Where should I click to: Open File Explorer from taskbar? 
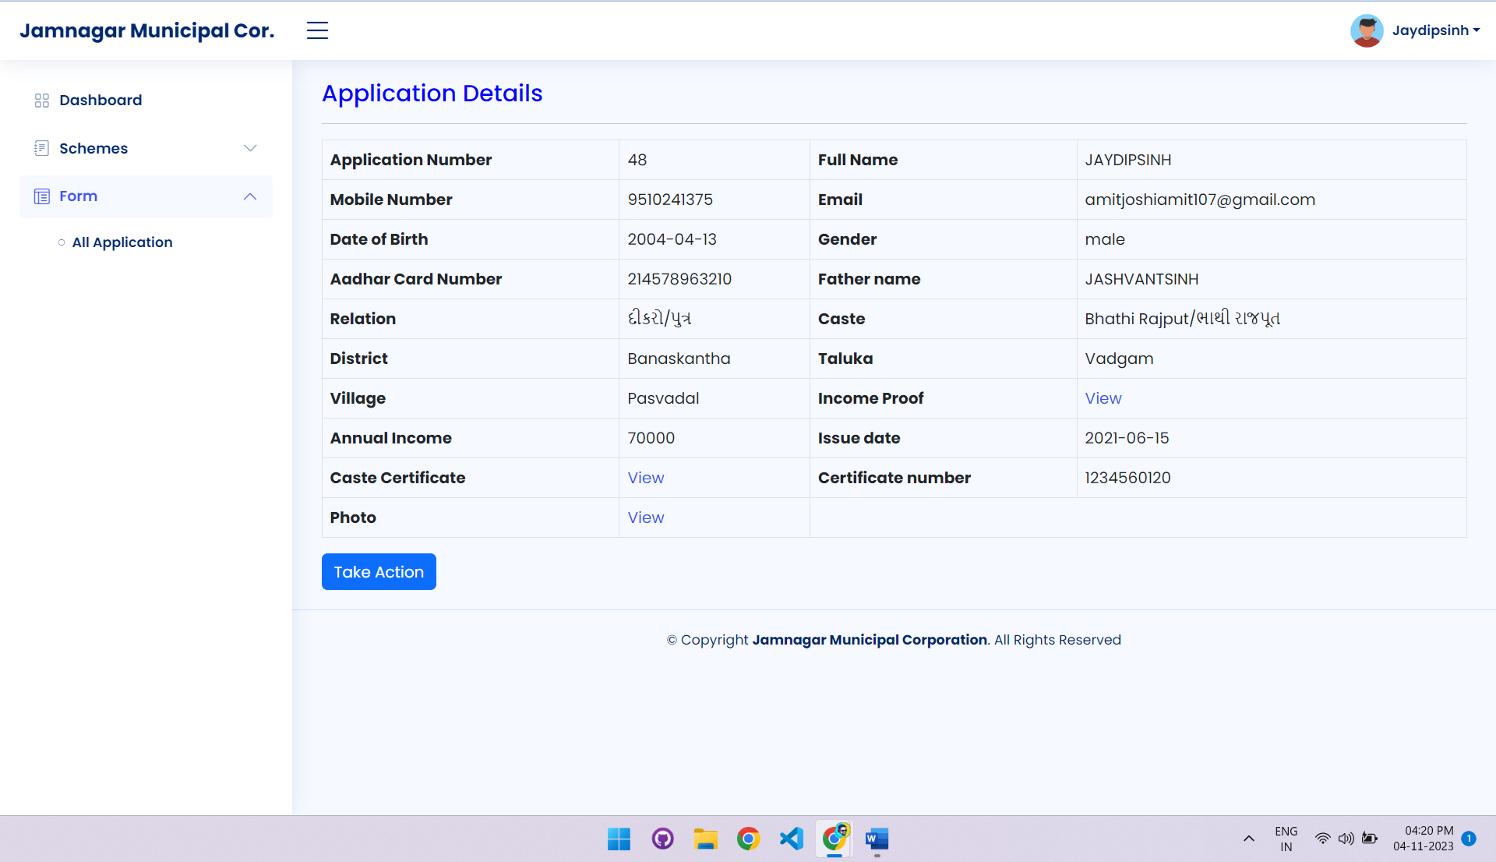706,839
